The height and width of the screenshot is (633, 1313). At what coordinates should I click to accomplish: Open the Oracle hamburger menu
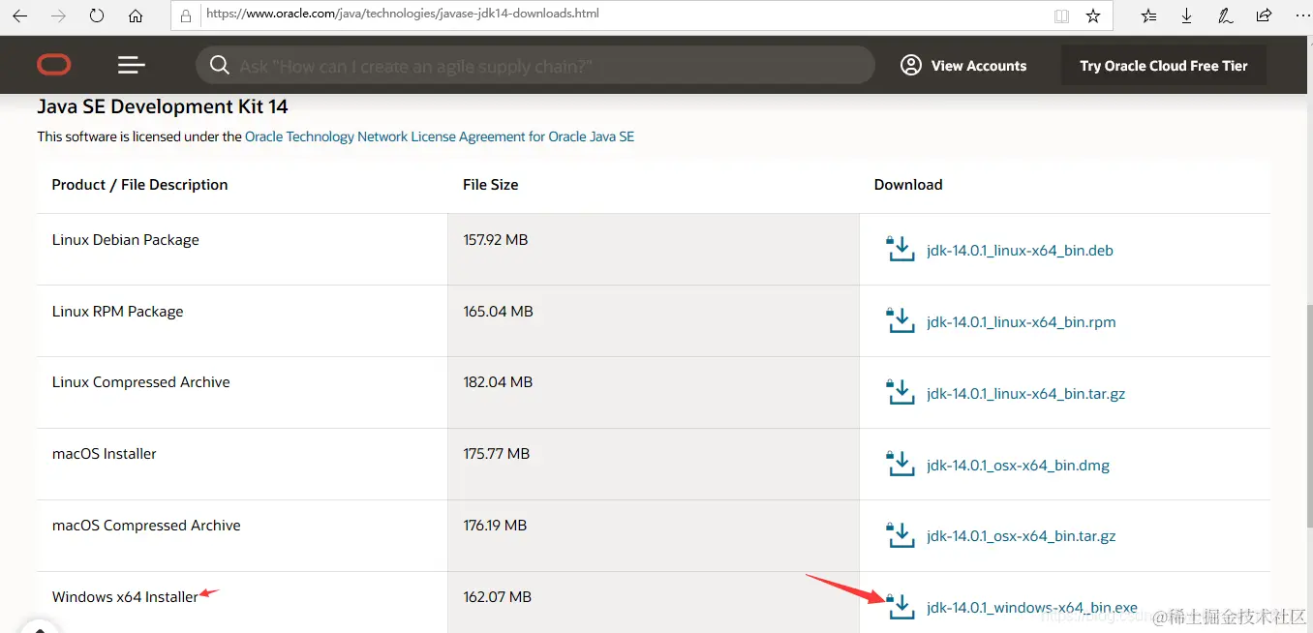pyautogui.click(x=132, y=65)
